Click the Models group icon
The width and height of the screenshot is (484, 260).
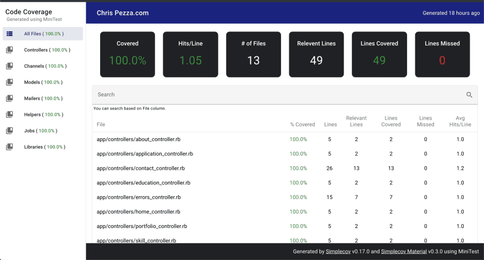9,82
